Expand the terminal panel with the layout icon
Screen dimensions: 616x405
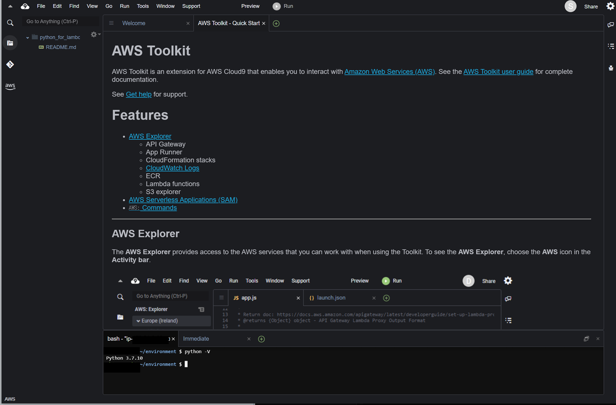click(586, 338)
